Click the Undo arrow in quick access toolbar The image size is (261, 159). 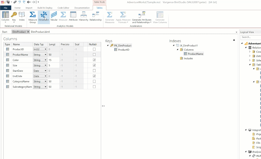tap(20, 2)
